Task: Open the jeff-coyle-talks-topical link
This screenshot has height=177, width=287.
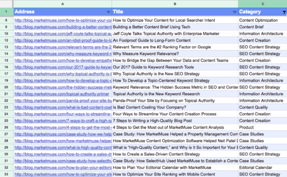Action: coord(63,33)
